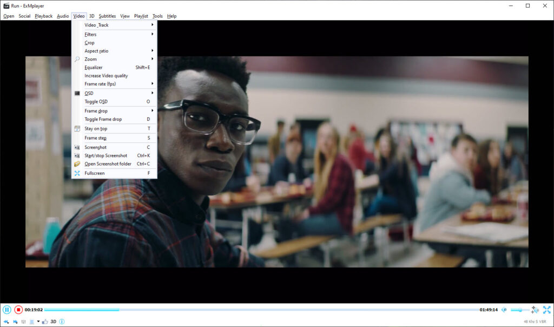
Task: Open the Help menu
Action: click(172, 16)
